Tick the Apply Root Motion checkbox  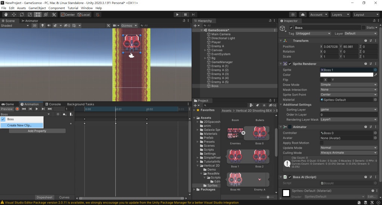pyautogui.click(x=322, y=143)
